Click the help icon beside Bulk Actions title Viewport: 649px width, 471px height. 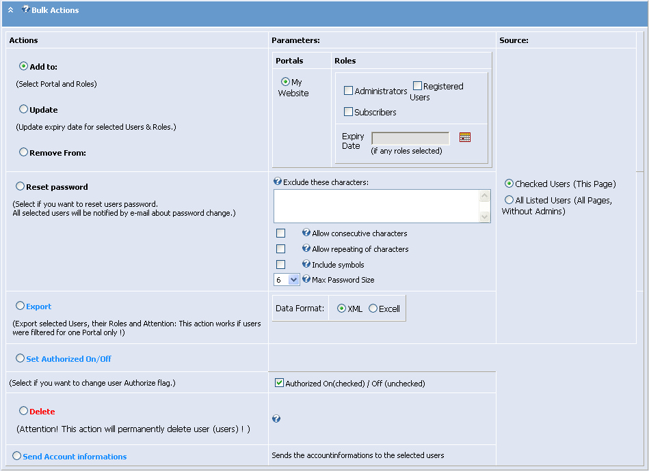tap(25, 10)
